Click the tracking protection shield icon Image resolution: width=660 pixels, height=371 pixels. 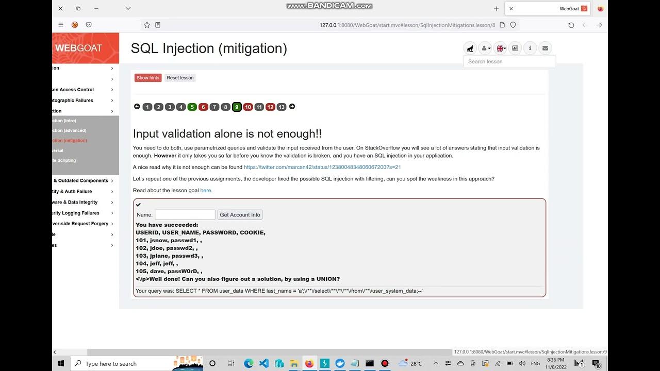513,25
